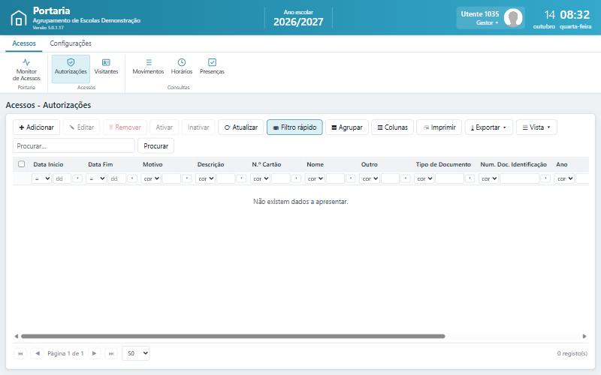Click the horizontal scroll right arrow

584,336
